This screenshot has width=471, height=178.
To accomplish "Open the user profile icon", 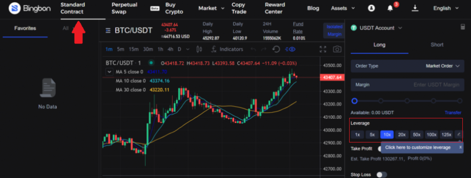I will click(371, 8).
